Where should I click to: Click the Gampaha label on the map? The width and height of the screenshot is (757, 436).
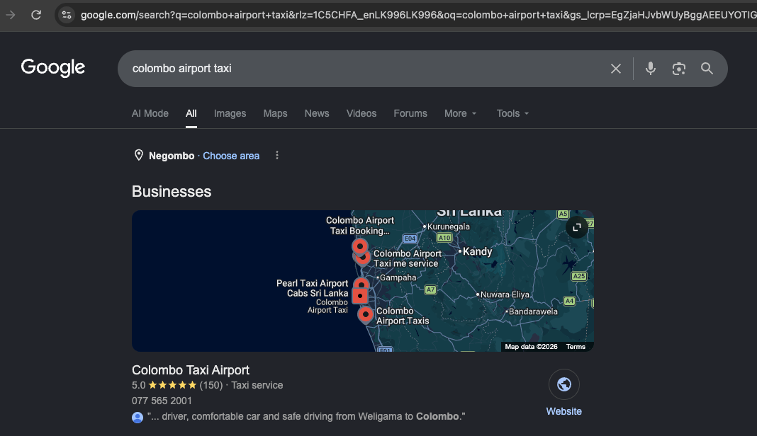click(x=398, y=277)
